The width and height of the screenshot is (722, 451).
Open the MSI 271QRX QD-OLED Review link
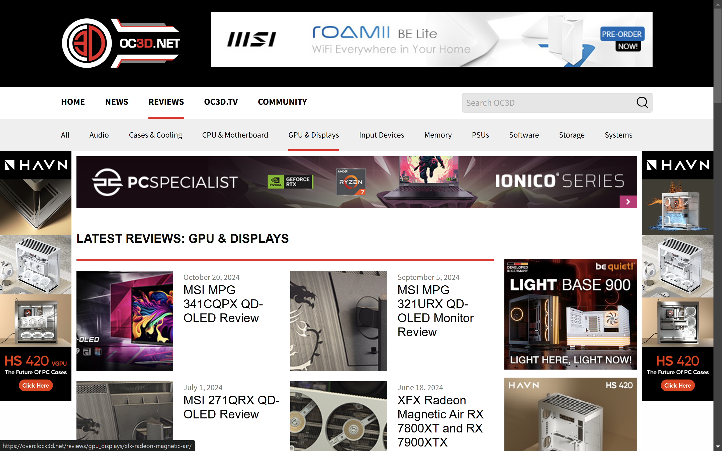pos(231,407)
